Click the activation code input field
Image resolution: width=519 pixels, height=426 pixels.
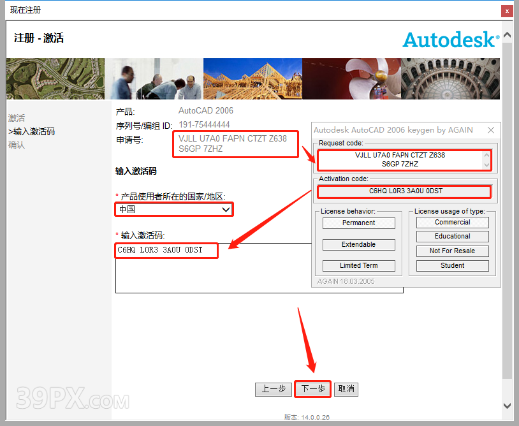(166, 251)
